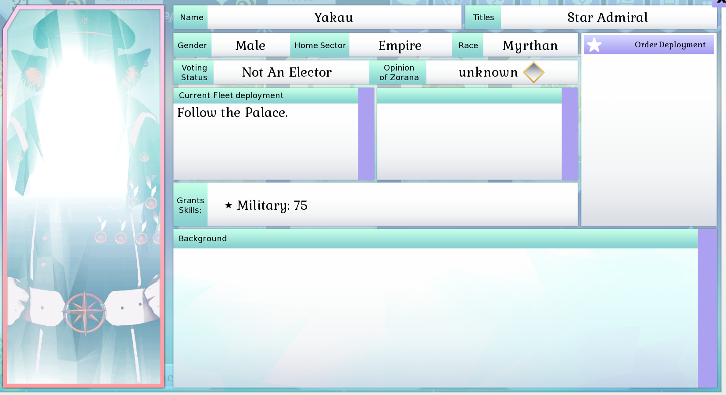Click the race value 'Myrthan'
Screen dimensions: 726x395
pos(530,46)
